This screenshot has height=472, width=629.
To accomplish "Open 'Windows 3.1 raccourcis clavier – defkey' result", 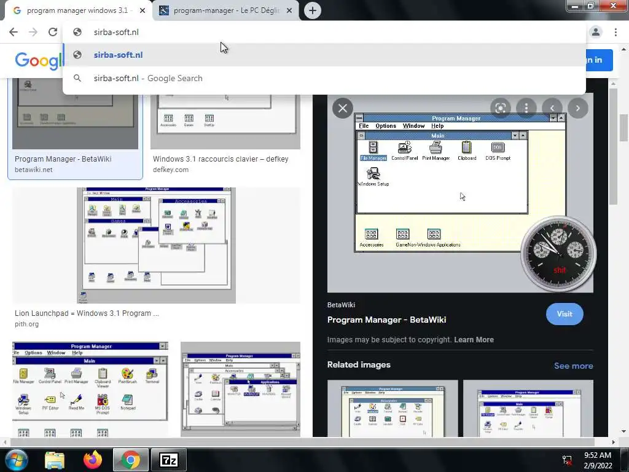I will tap(221, 159).
